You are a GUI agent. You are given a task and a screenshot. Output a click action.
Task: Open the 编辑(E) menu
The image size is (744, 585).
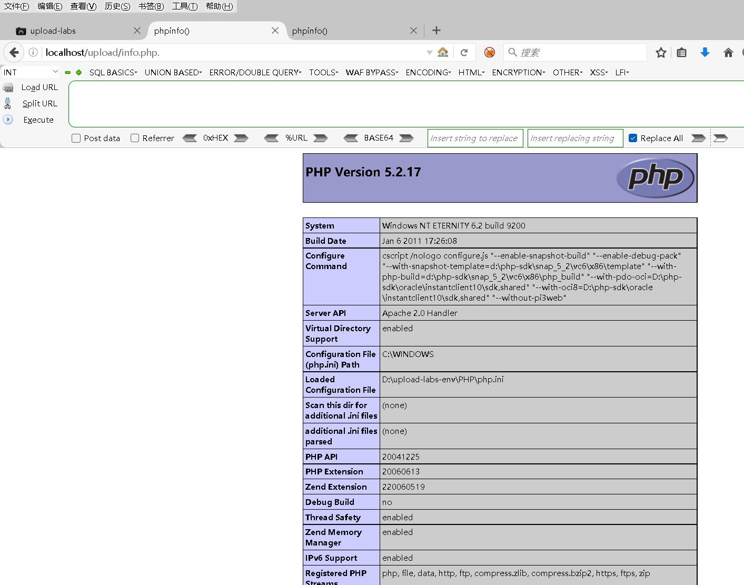tap(50, 6)
